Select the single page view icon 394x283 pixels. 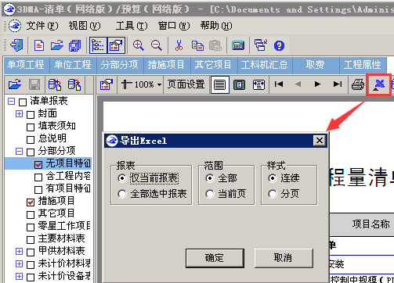[x=220, y=84]
